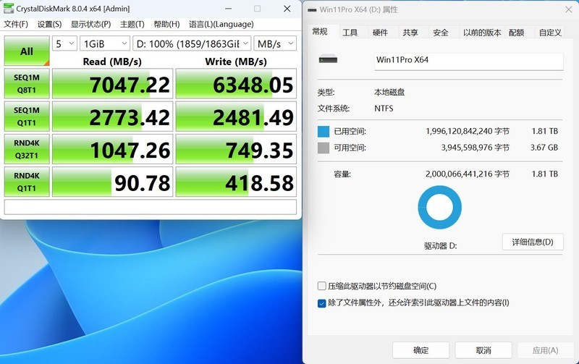Click the 驱动器 D: label under chart
The image size is (579, 364).
pyautogui.click(x=440, y=246)
